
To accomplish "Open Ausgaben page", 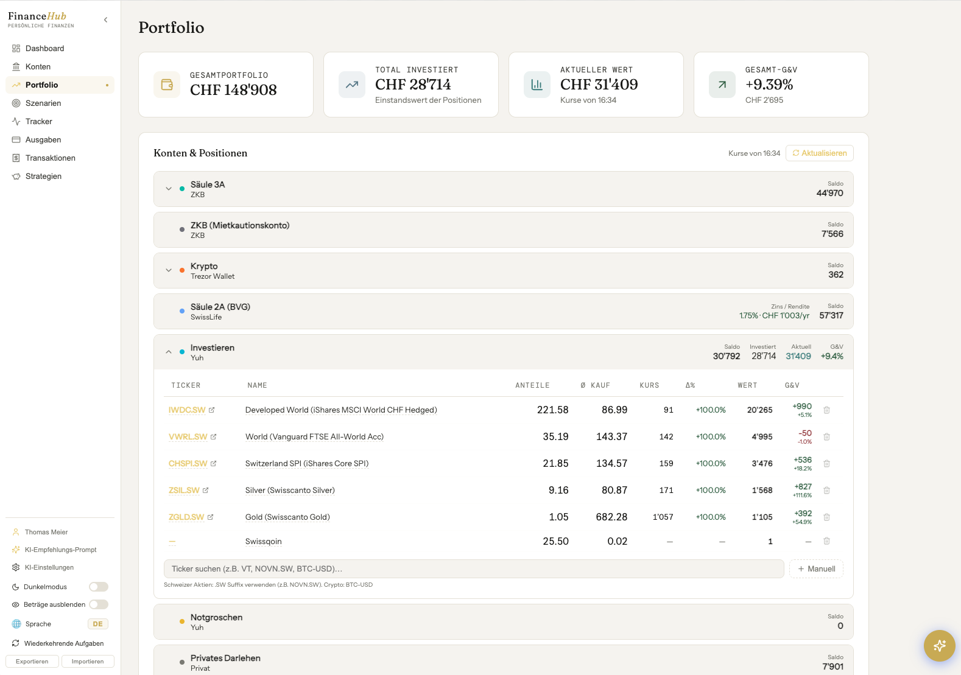I will point(60,139).
